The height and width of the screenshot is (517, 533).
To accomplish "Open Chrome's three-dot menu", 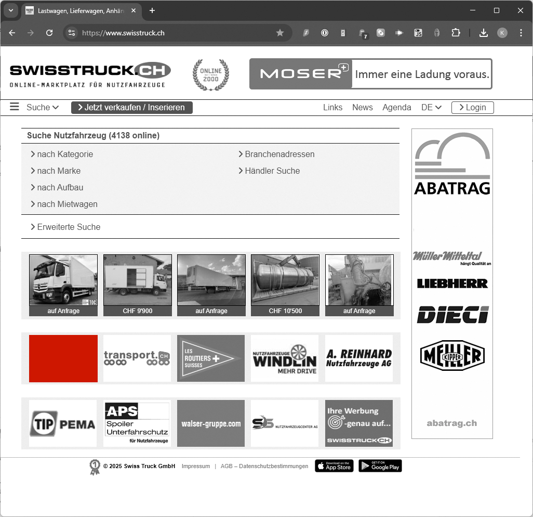I will 521,33.
